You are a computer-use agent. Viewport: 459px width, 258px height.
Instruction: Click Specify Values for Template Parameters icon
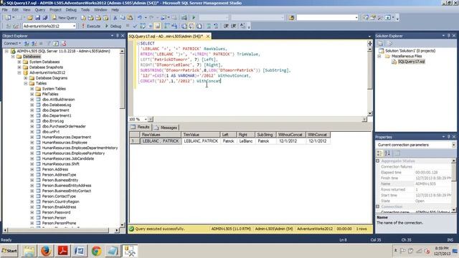pyautogui.click(x=243, y=26)
